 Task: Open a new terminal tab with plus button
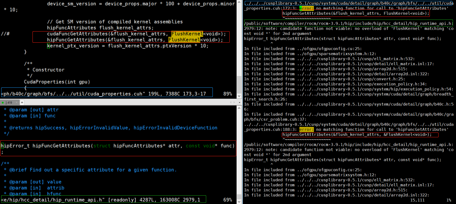click(x=22, y=102)
